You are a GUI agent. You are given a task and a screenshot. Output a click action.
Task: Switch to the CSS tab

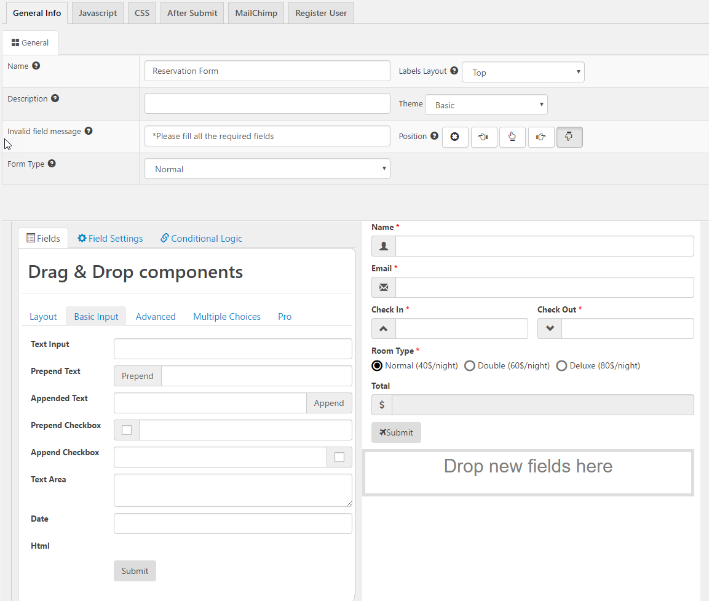coord(142,13)
